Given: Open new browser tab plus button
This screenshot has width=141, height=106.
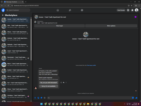Looking at the screenshot, I should click(x=26, y=2).
